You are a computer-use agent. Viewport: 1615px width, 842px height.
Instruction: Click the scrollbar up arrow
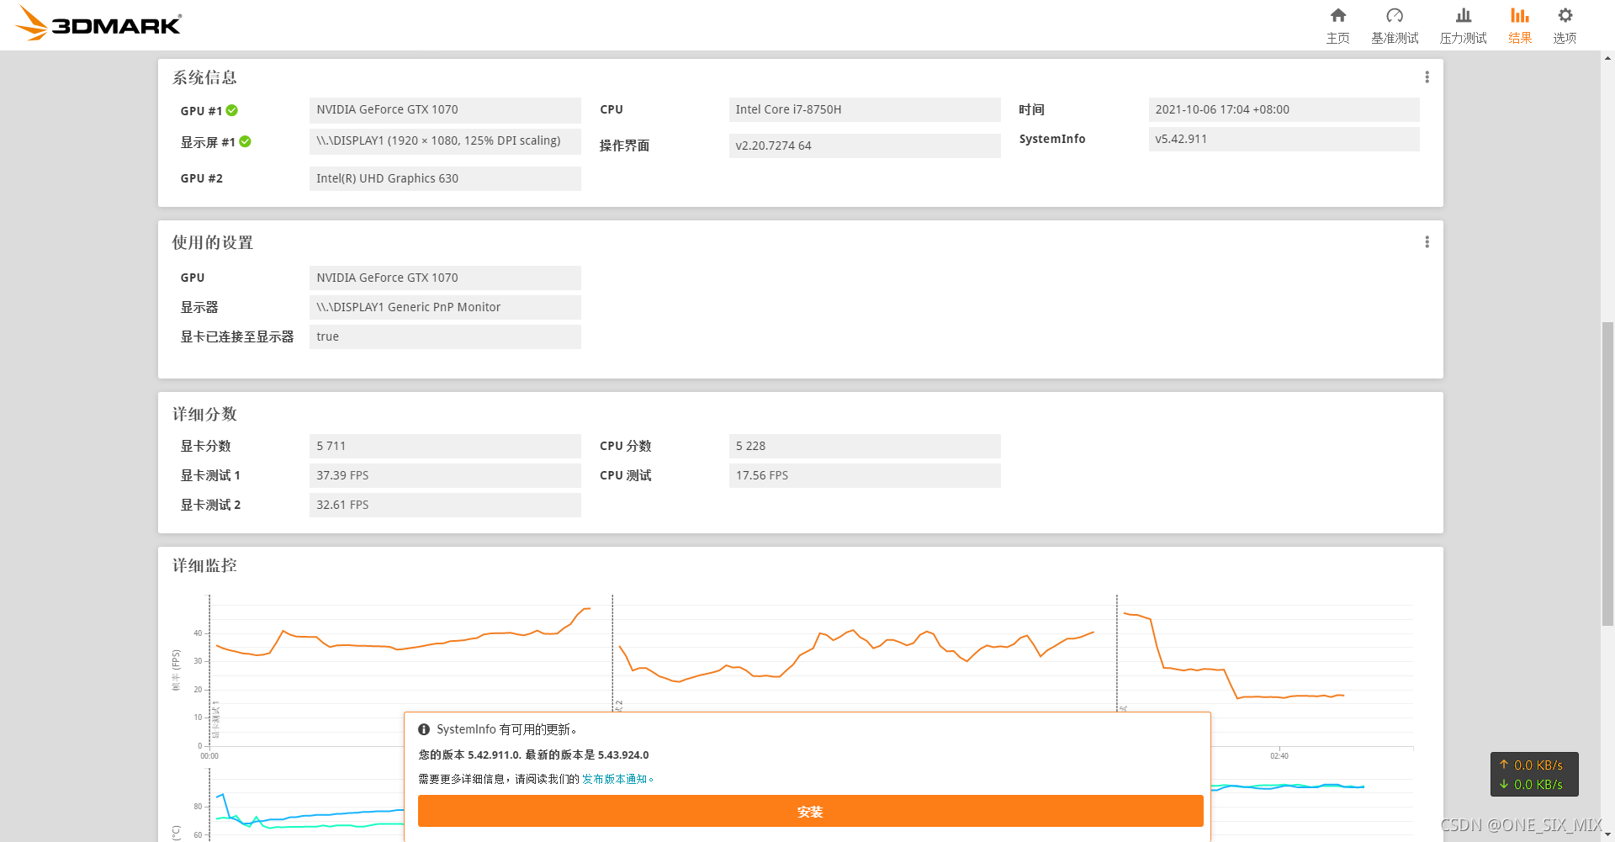click(x=1607, y=58)
